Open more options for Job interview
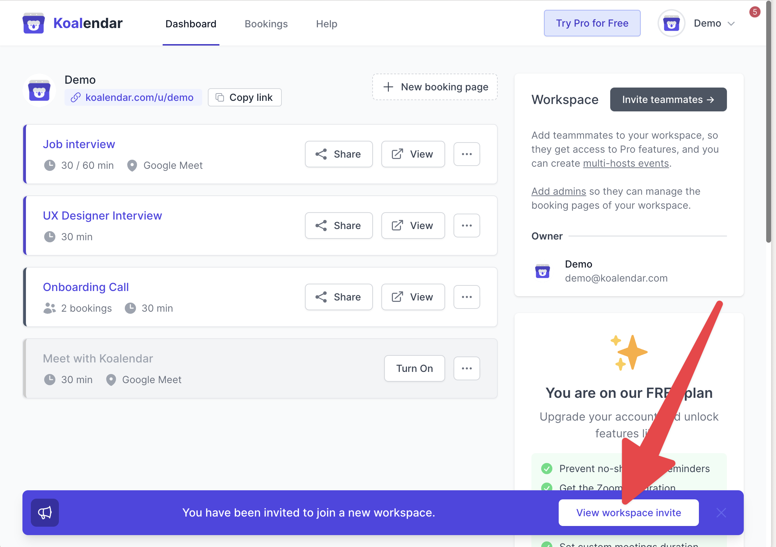This screenshot has width=776, height=547. click(x=467, y=154)
